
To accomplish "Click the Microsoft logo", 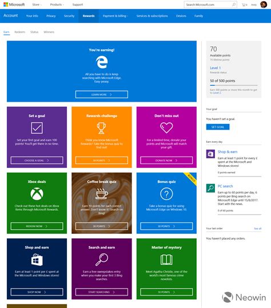I will click(14, 5).
